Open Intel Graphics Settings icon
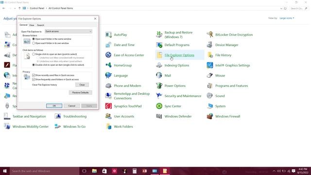Screen dimensions: 311x175 click(x=210, y=65)
